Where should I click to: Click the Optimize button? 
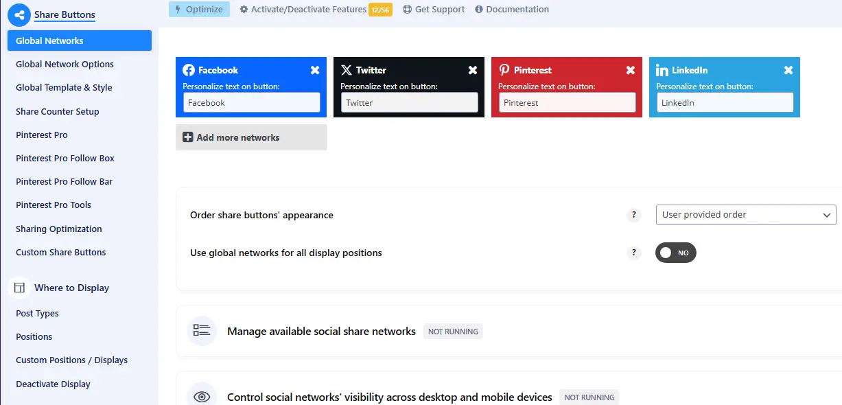click(x=199, y=9)
